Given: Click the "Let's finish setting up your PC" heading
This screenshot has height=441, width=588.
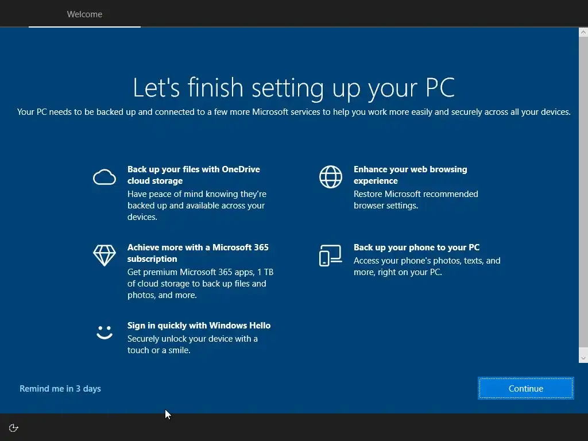Looking at the screenshot, I should pos(294,88).
